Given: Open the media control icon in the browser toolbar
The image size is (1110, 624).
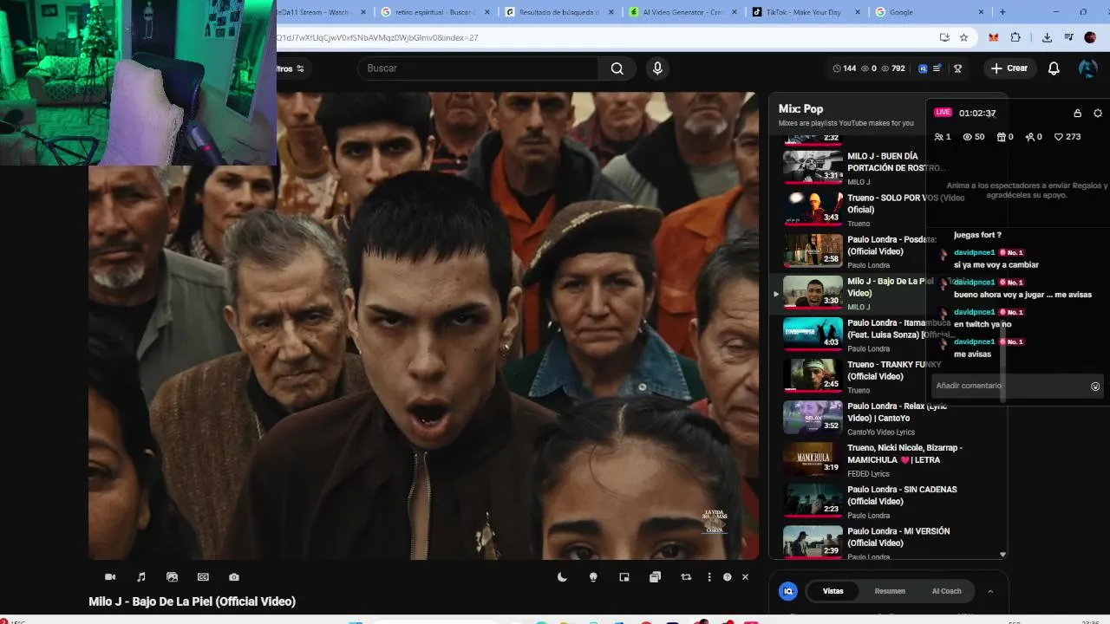Looking at the screenshot, I should (x=1068, y=37).
